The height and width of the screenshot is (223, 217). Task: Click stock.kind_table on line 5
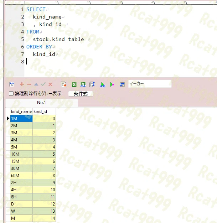tap(58, 39)
